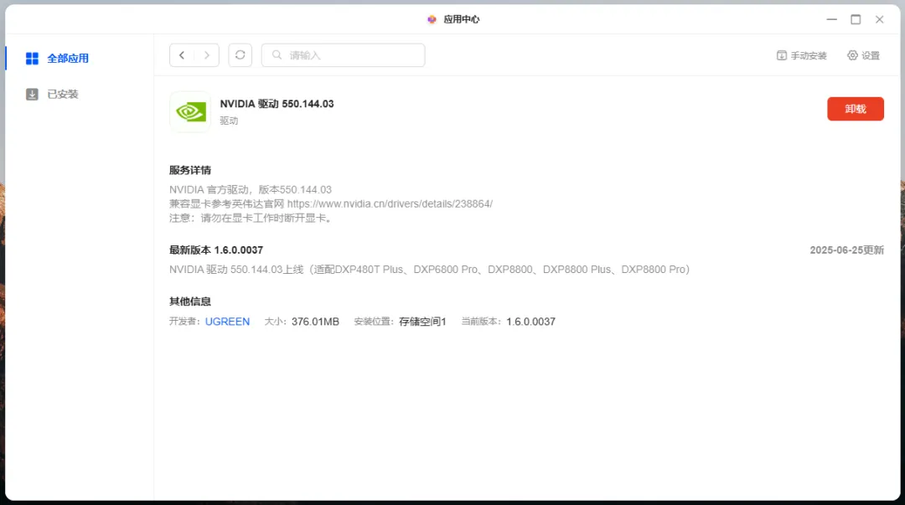
Task: Click the changelog line mentioning DXP480T Plus
Action: 429,270
